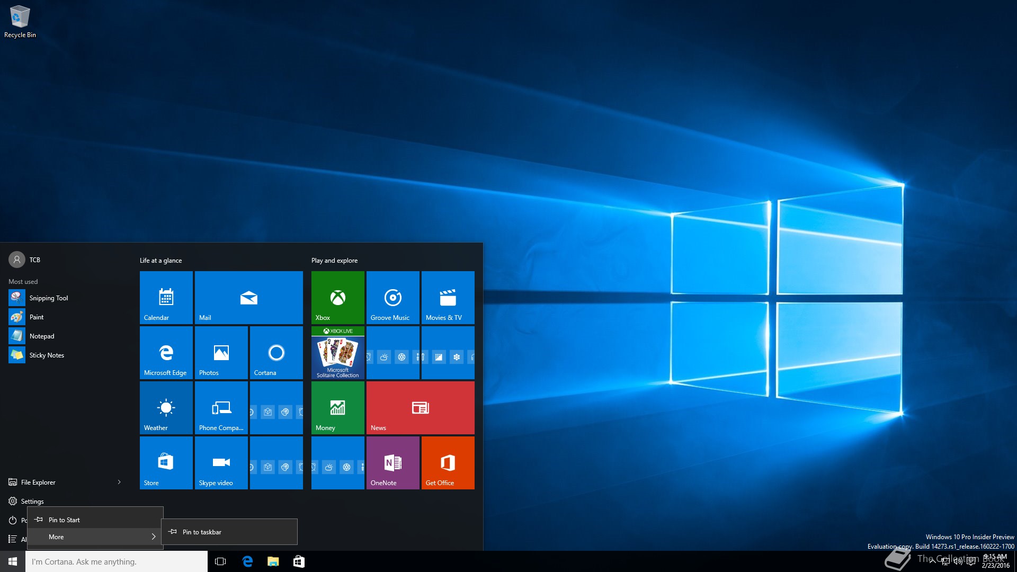Launch the Xbox tile

pyautogui.click(x=337, y=297)
